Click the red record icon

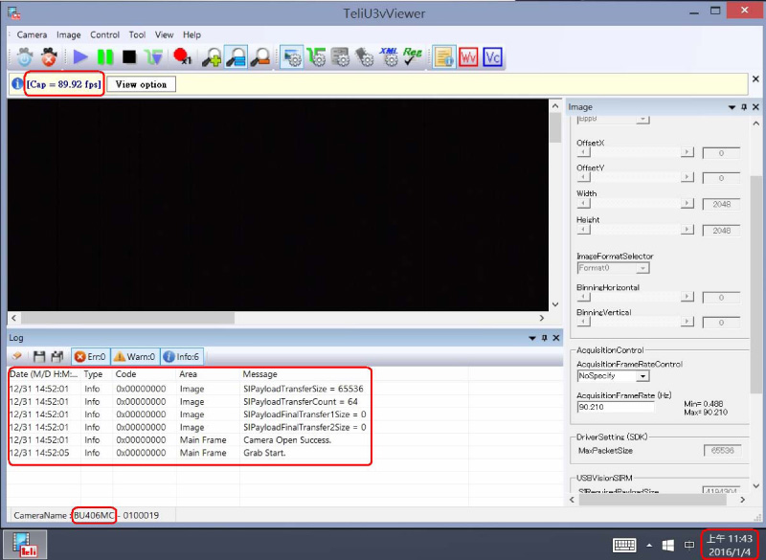coord(181,57)
